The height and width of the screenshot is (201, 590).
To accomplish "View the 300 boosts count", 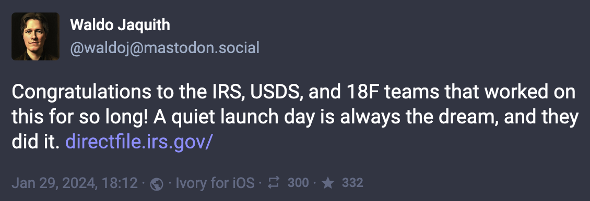I will point(298,183).
